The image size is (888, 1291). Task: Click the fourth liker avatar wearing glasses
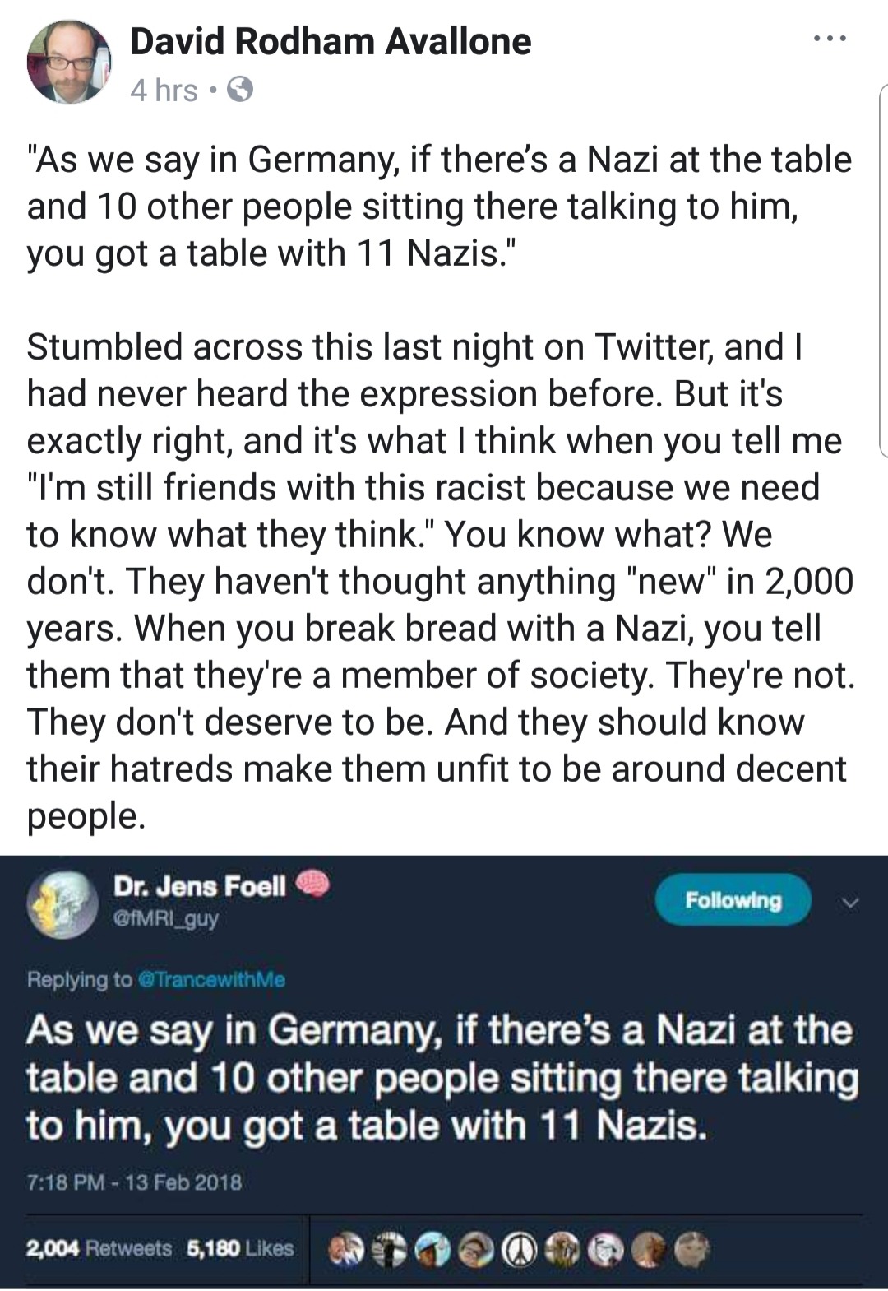476,1250
